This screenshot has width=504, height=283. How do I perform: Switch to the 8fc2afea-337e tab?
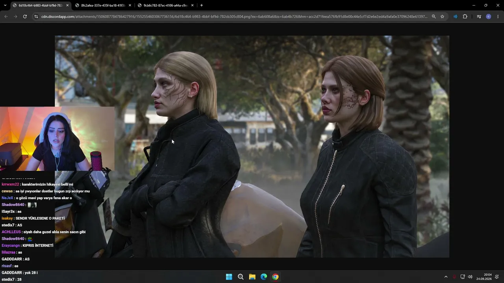click(x=103, y=6)
